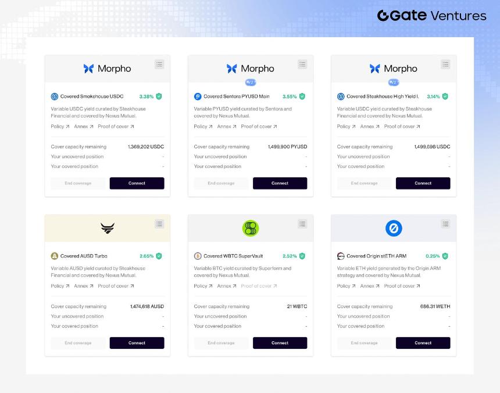The width and height of the screenshot is (500, 393).
Task: Click the Morpho logo on Steakhouse High Yield card
Action: 394,69
